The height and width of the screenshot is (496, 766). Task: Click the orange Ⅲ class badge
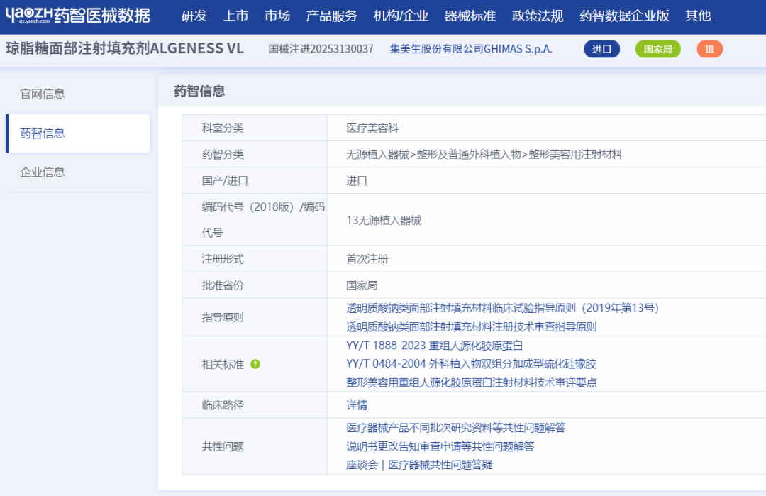click(x=709, y=49)
